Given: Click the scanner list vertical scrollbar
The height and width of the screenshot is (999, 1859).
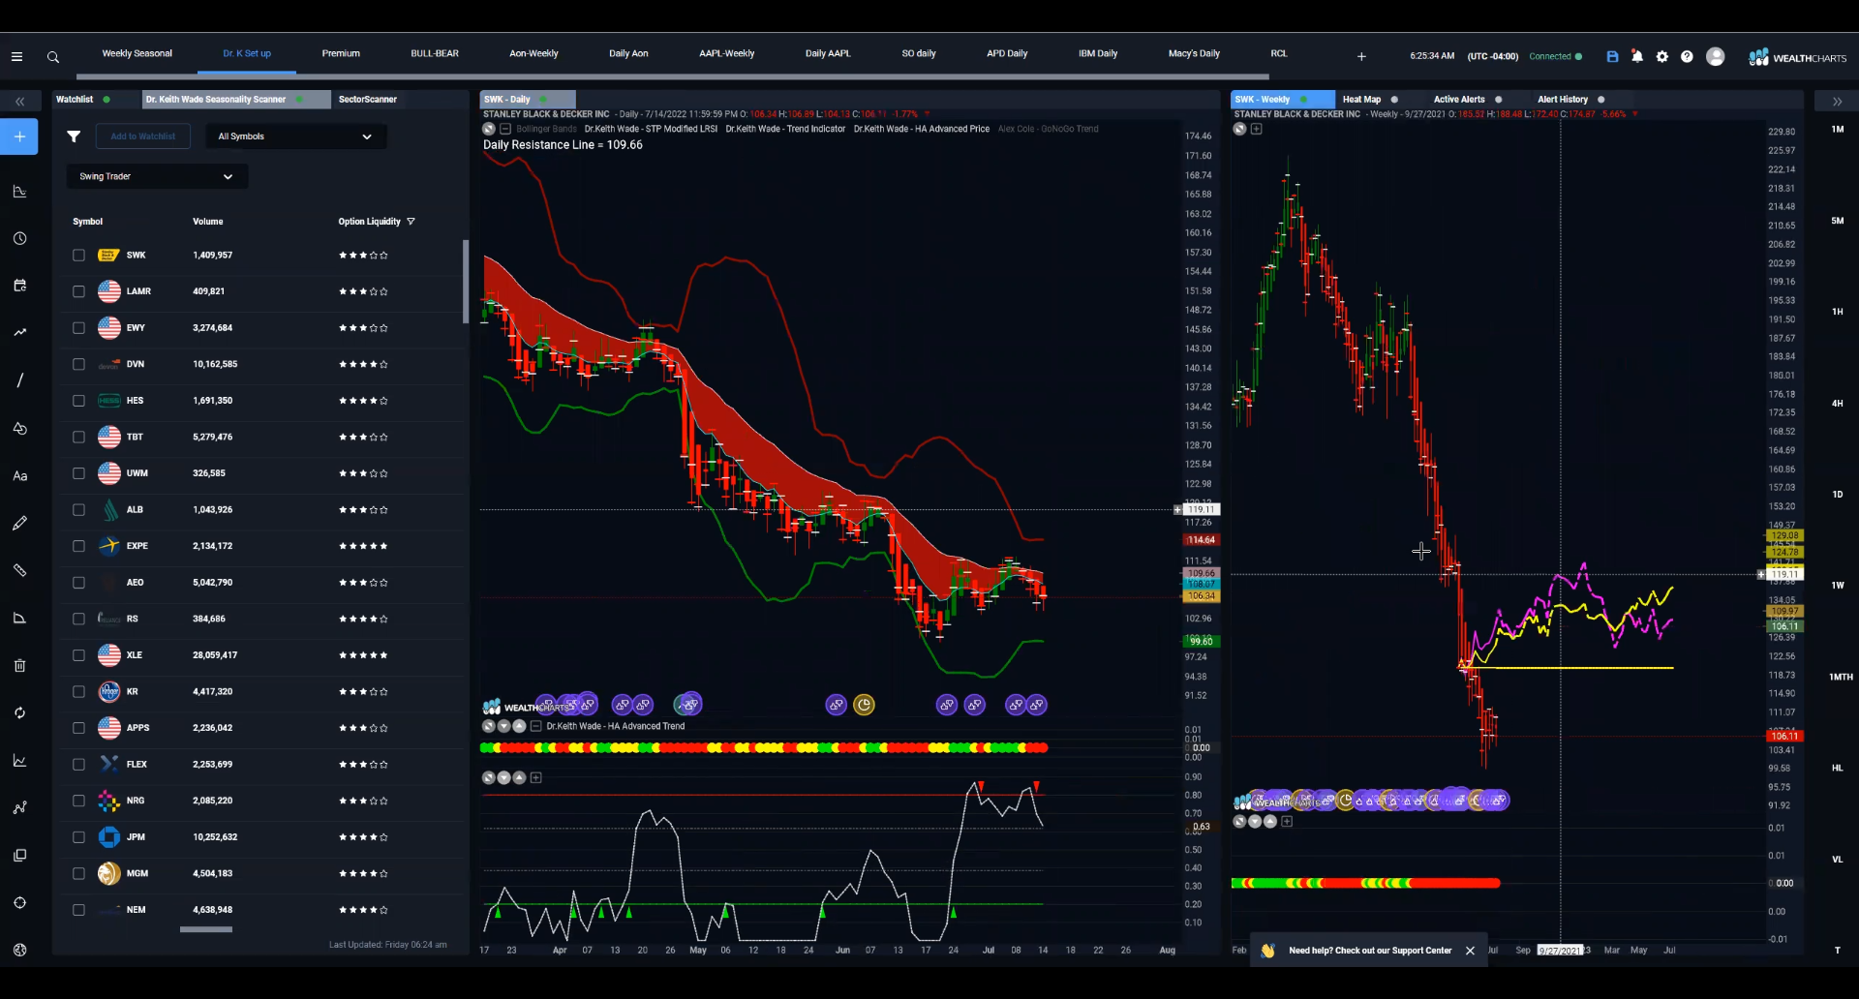Looking at the screenshot, I should tap(466, 281).
